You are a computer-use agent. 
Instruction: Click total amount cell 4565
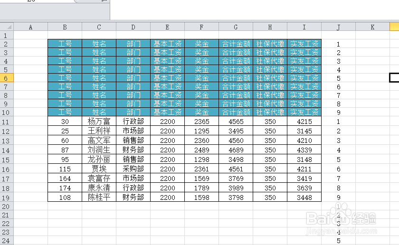point(236,122)
